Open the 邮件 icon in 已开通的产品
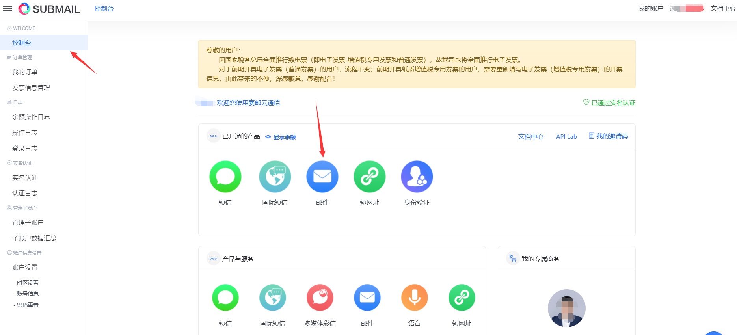The image size is (737, 335). [322, 177]
